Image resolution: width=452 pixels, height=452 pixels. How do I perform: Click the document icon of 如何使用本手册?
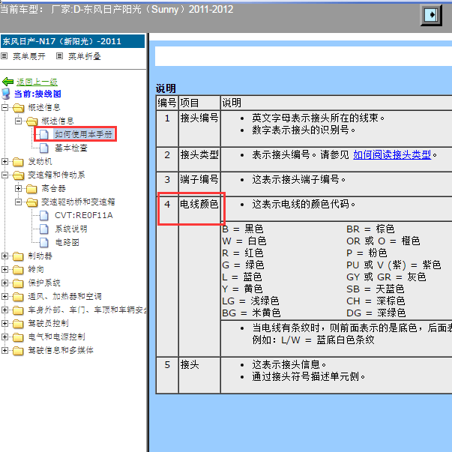coord(43,134)
